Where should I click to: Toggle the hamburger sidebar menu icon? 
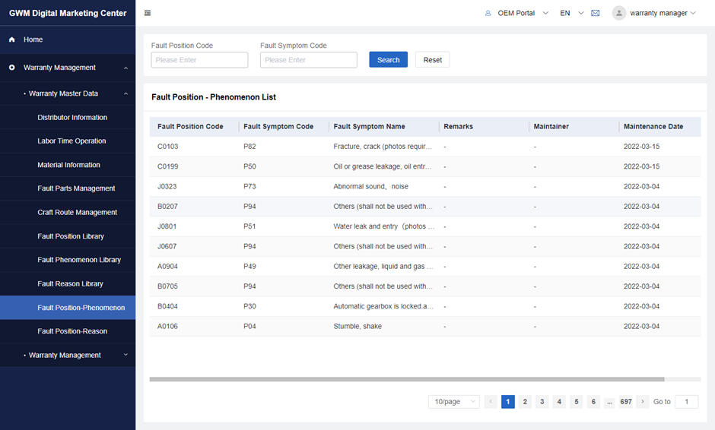(148, 13)
